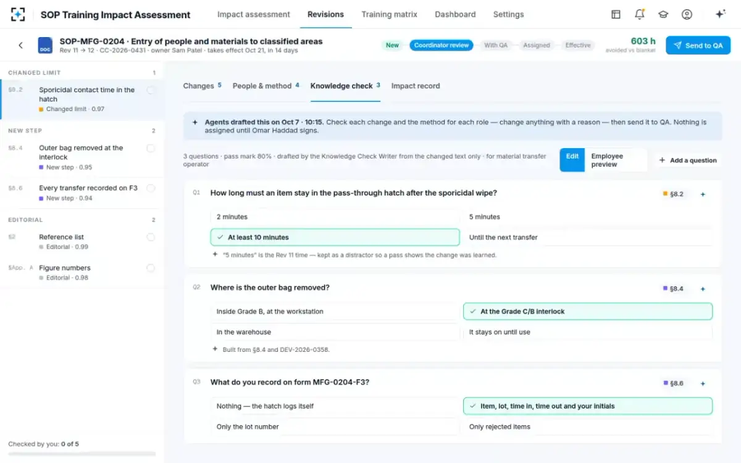Mark 'Figure numbers' as checked

(151, 268)
